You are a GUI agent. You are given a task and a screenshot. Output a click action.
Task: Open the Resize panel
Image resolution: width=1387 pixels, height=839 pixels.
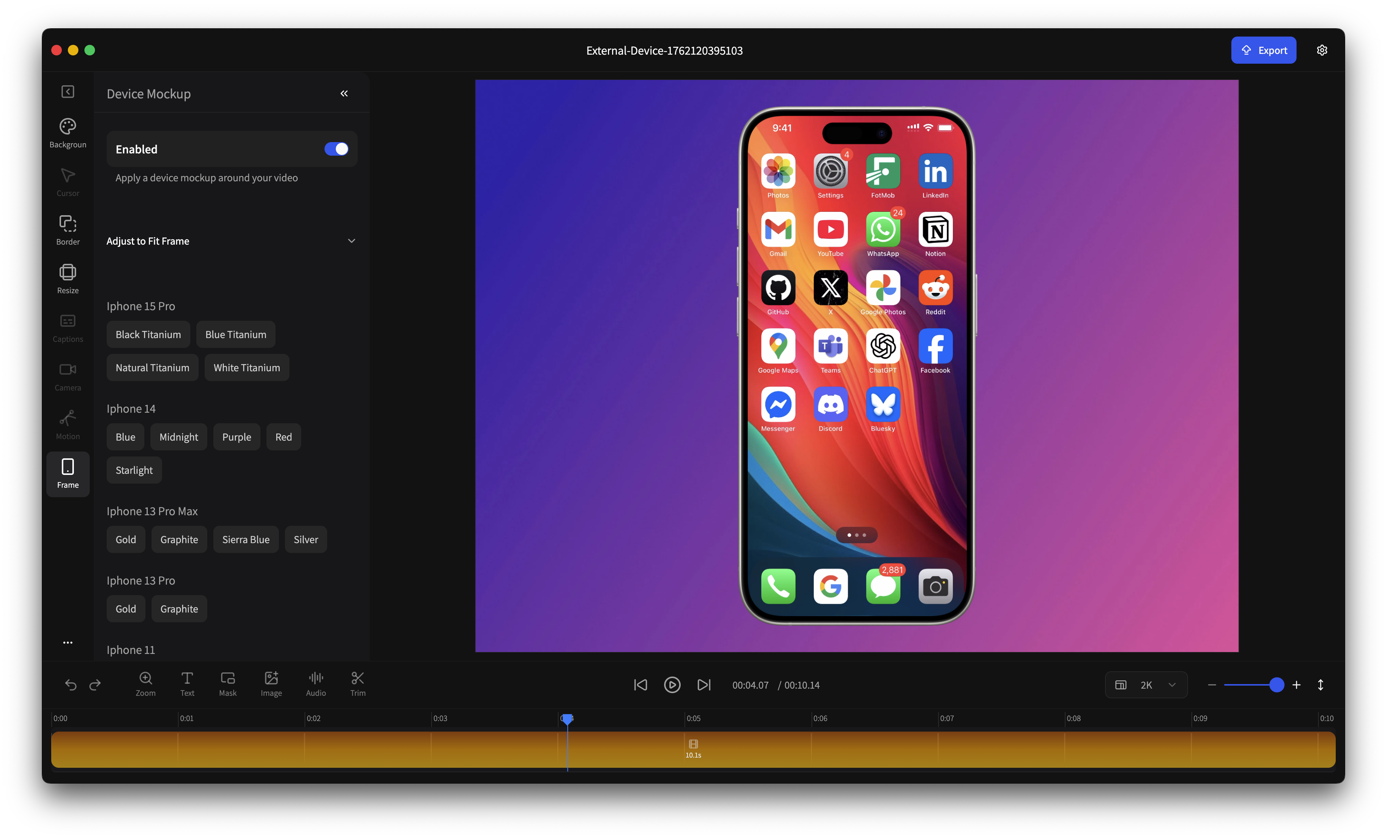tap(67, 278)
